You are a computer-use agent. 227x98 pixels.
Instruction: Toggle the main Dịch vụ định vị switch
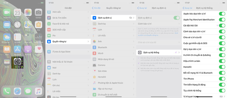pos(177,18)
